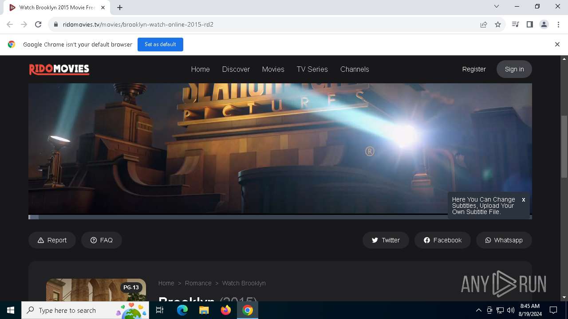Screen dimensions: 568x319
Task: Share this page icon in address bar
Action: [484, 24]
